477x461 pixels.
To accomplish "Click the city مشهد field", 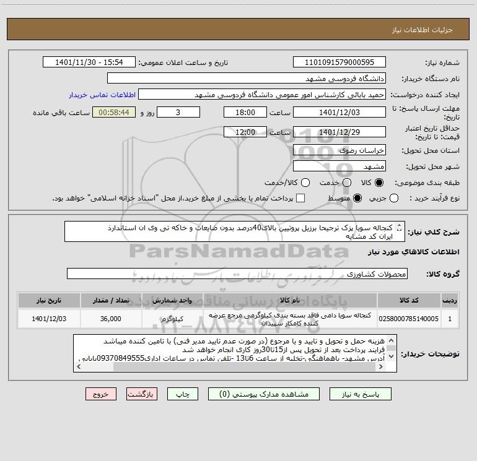I will [339, 166].
